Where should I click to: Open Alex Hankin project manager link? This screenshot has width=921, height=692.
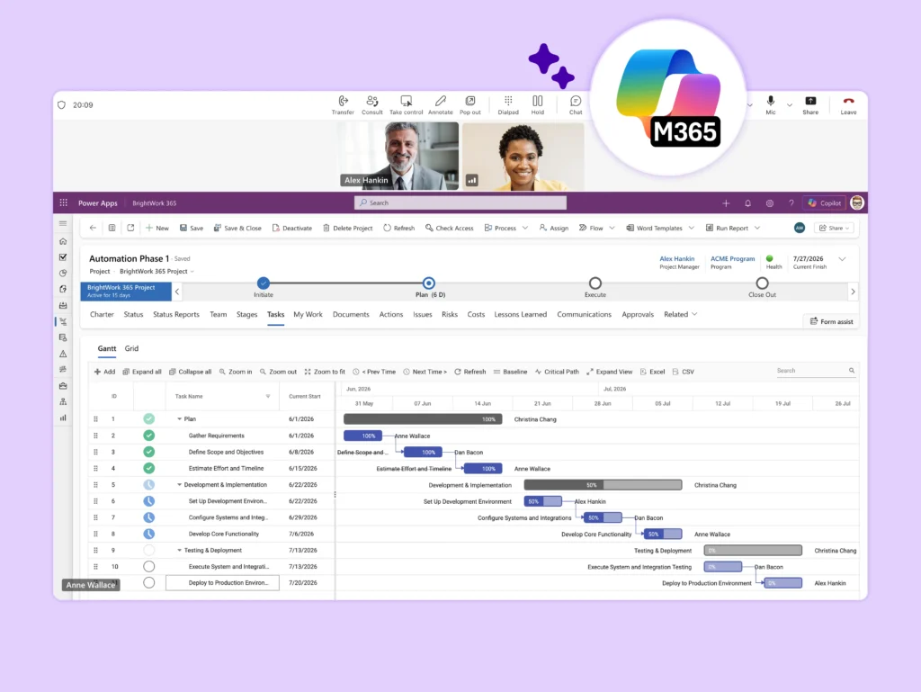click(676, 258)
